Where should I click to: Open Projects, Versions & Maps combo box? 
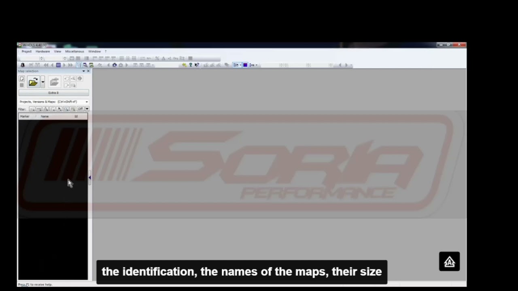[x=53, y=102]
